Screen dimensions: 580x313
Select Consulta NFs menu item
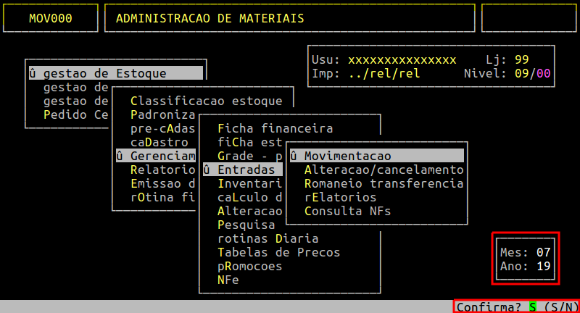tap(347, 211)
